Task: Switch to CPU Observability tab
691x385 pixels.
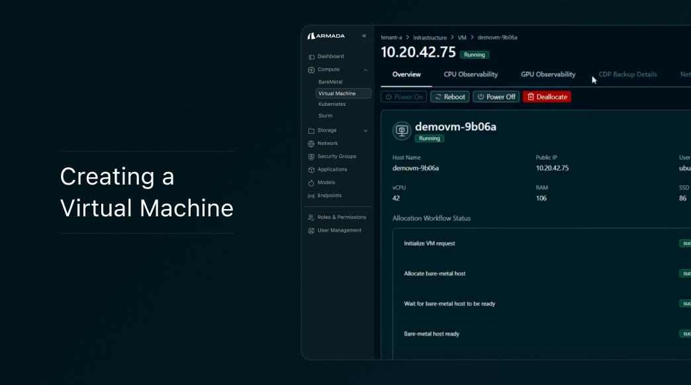Action: [x=471, y=75]
